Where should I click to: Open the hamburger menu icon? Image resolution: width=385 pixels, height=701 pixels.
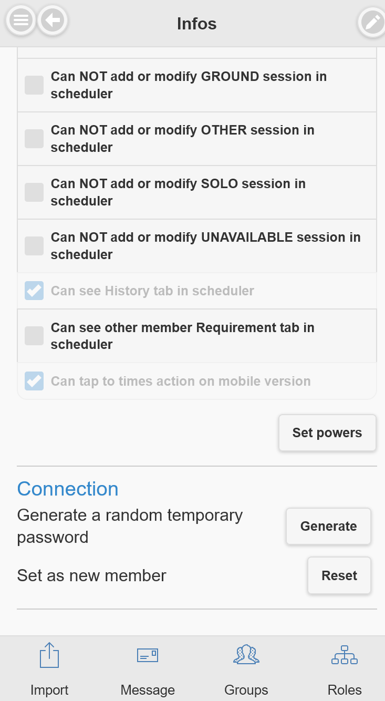[x=20, y=20]
